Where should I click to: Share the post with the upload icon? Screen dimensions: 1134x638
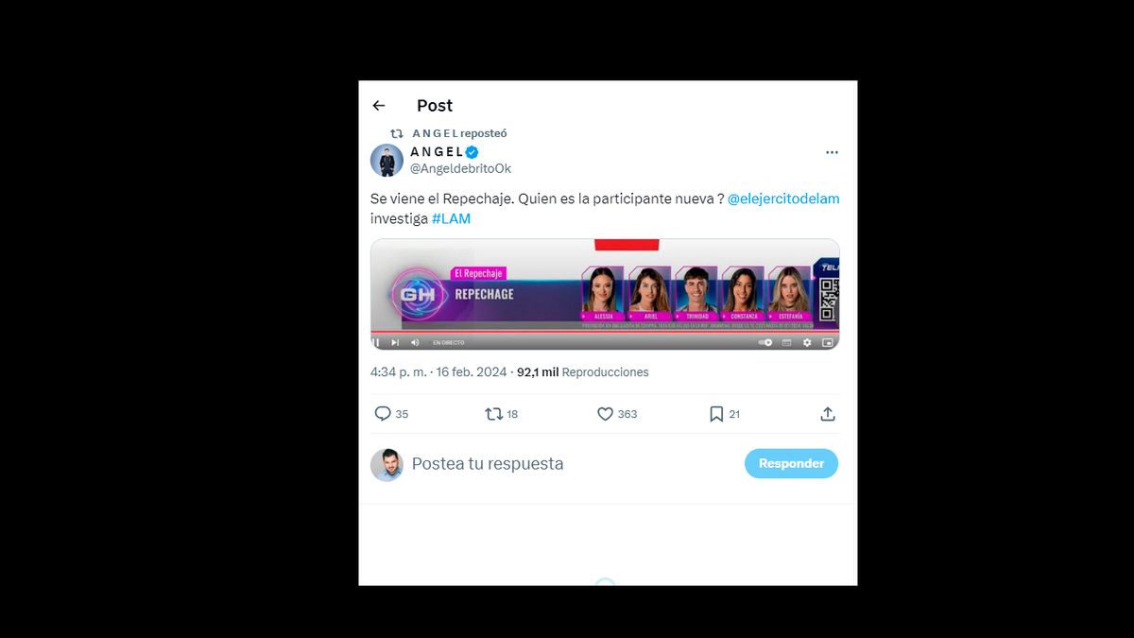click(x=828, y=414)
